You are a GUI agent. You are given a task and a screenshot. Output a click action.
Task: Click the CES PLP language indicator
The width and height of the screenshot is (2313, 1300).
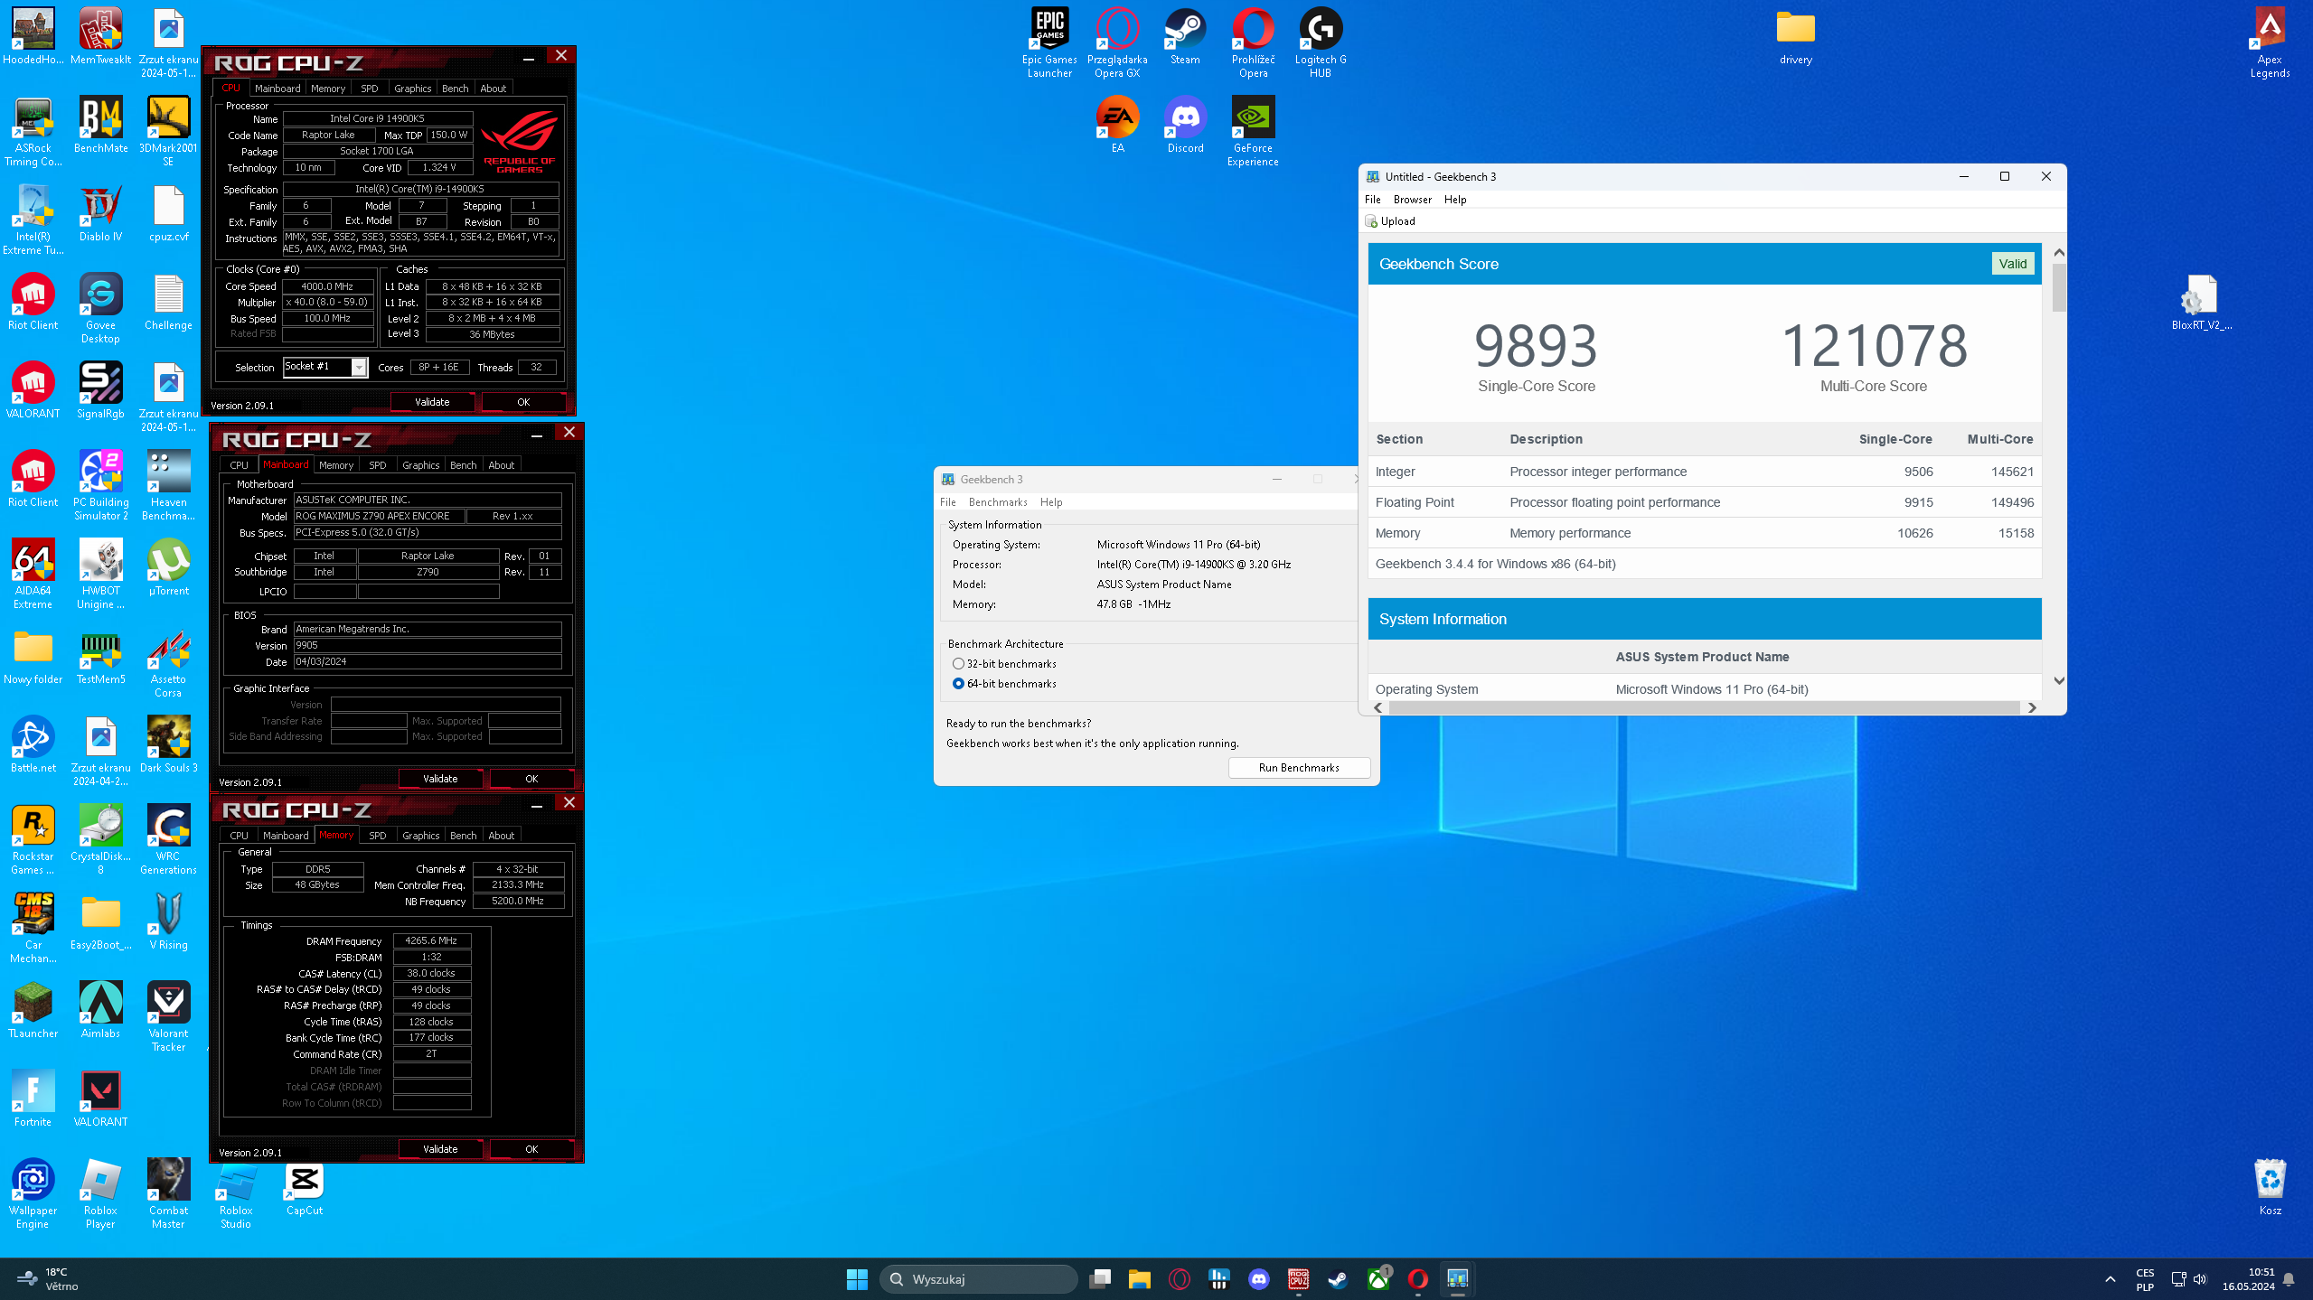click(2144, 1279)
